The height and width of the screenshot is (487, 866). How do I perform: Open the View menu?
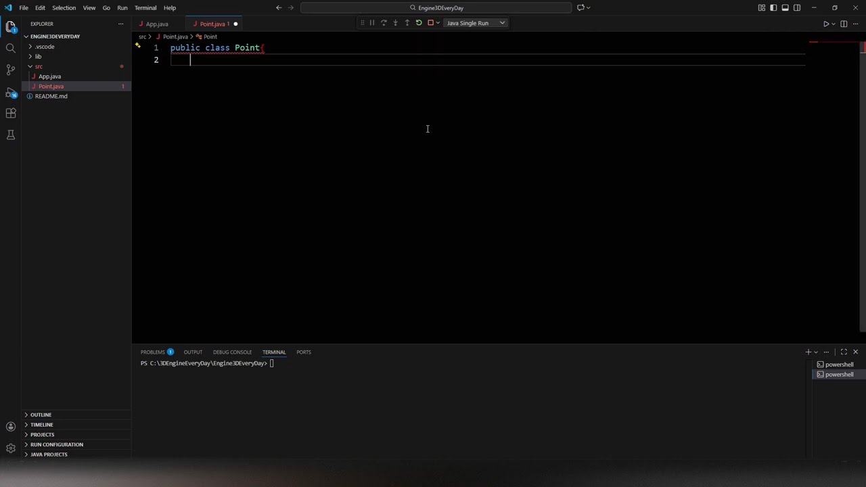click(x=89, y=7)
